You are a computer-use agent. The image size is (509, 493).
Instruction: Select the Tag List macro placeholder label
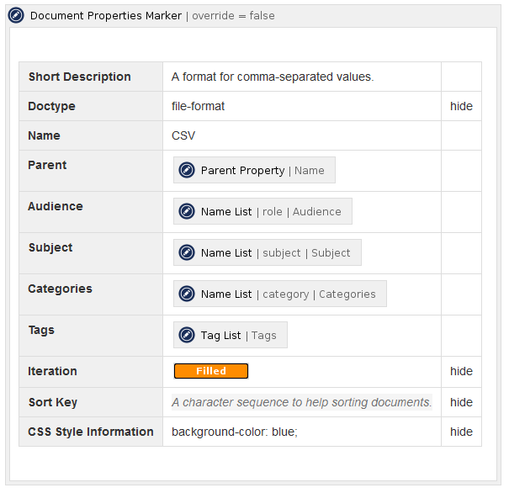tap(238, 335)
